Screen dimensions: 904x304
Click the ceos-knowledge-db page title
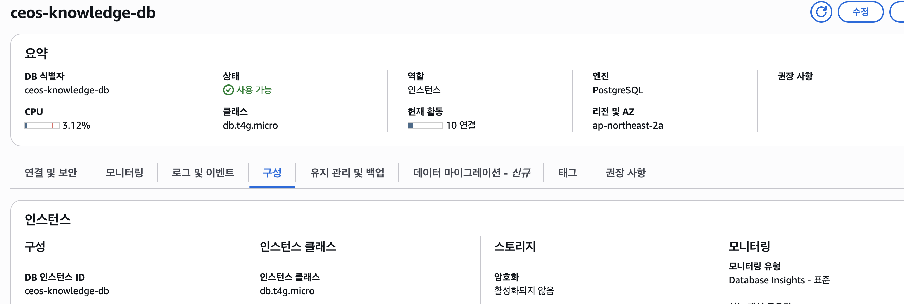pos(83,13)
